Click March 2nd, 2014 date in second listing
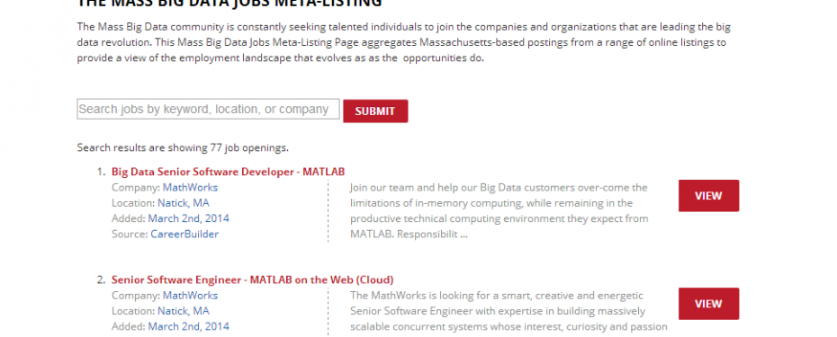The image size is (837, 337). [188, 326]
